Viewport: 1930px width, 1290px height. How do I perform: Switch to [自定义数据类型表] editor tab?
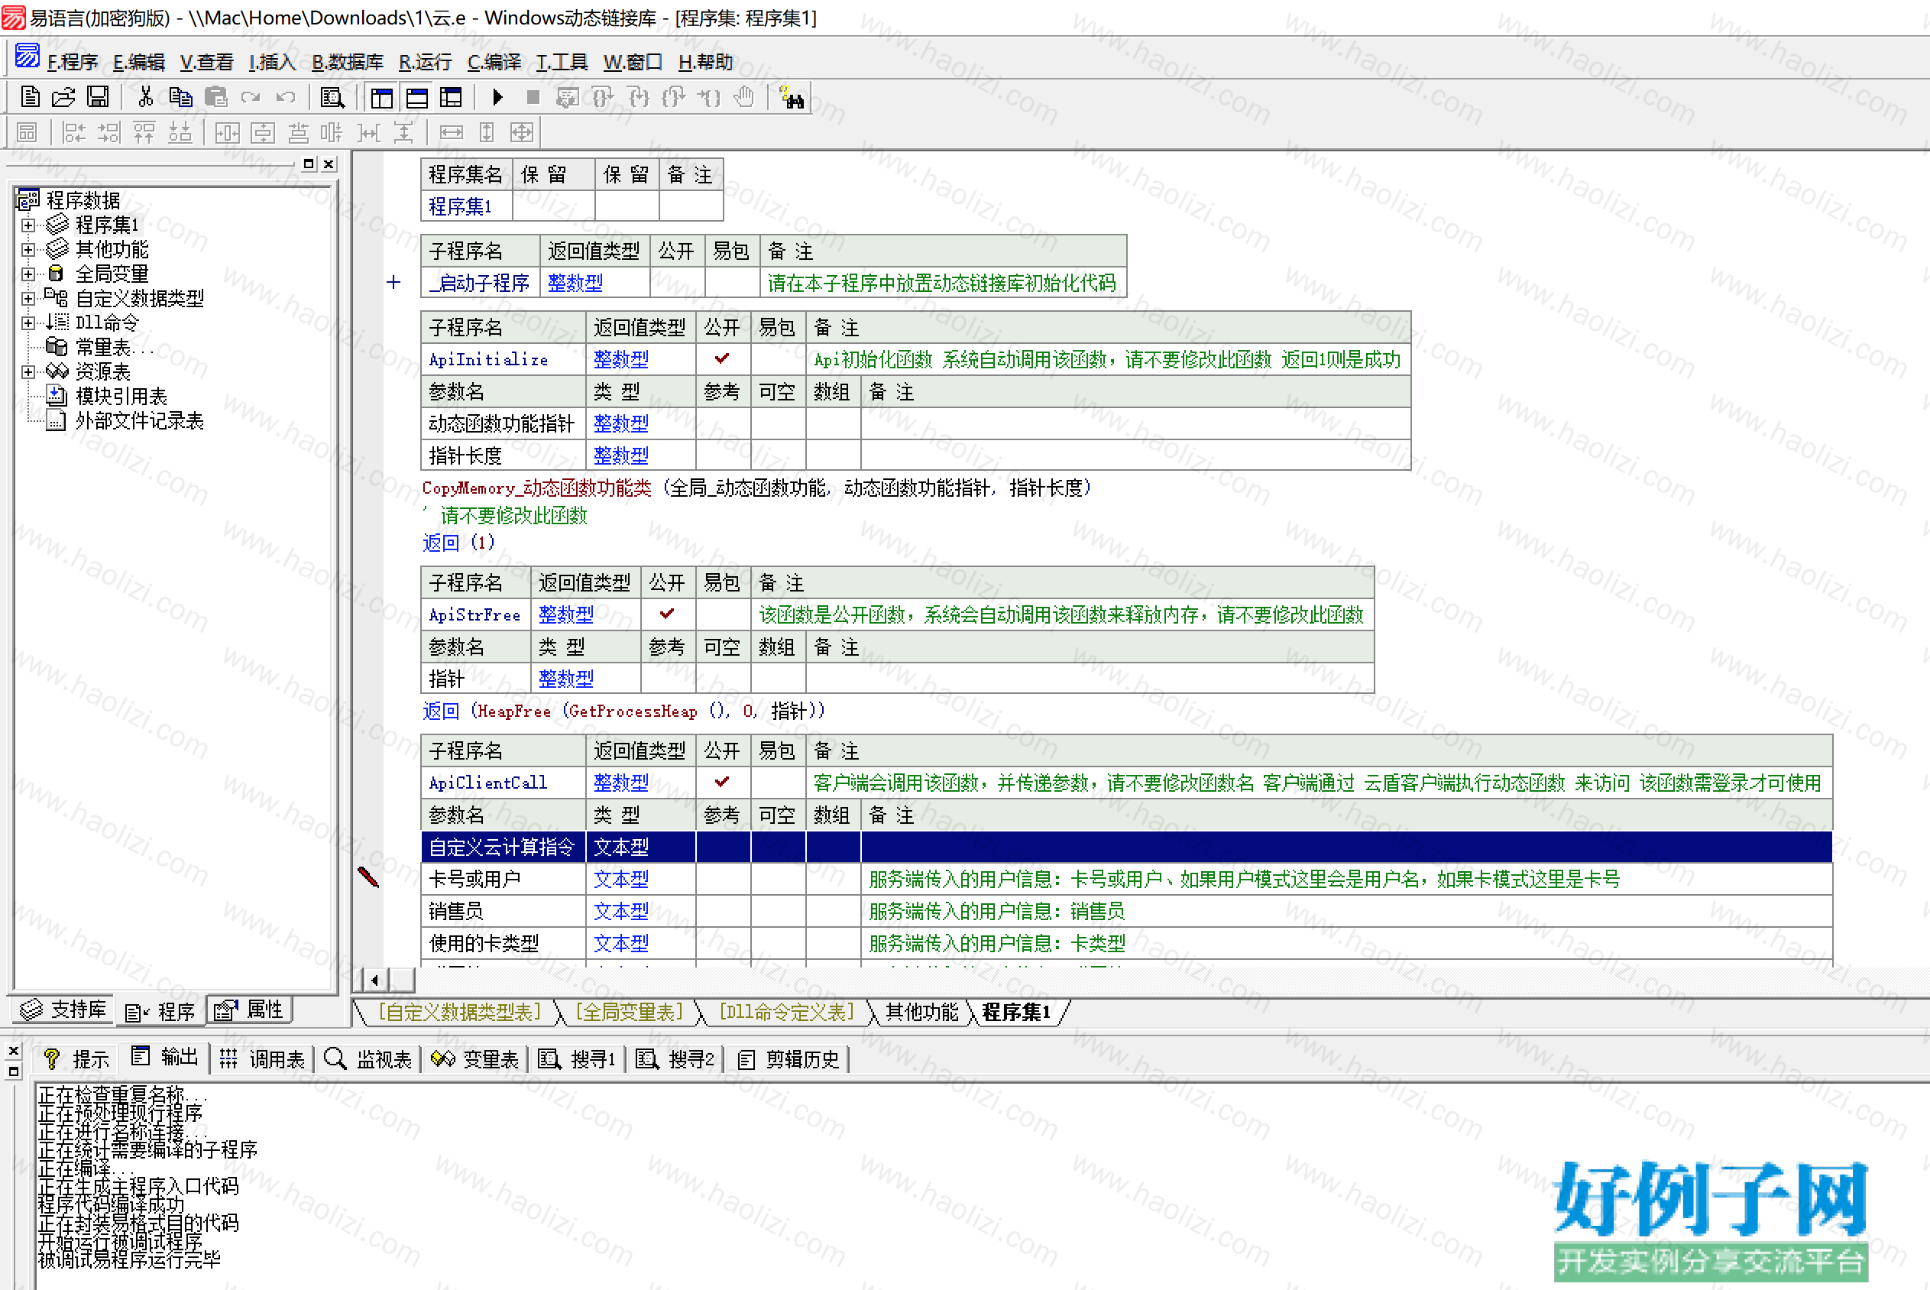point(460,1012)
